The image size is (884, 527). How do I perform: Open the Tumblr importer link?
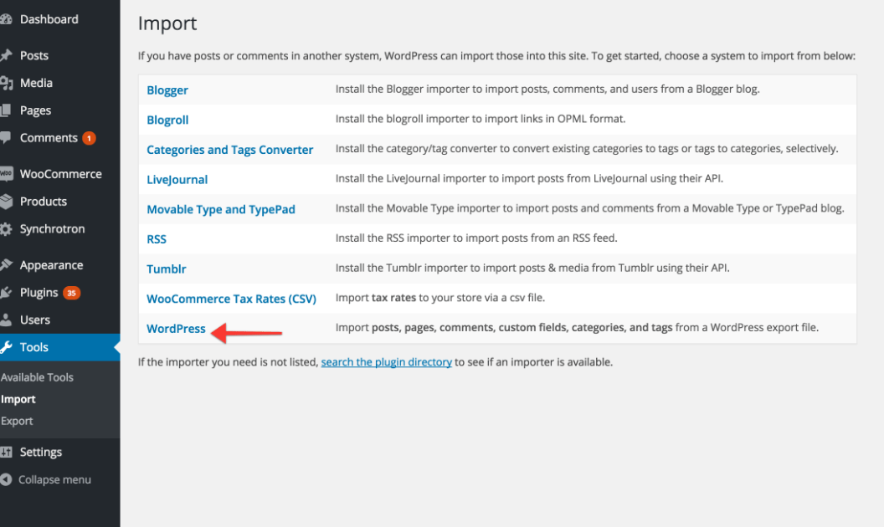167,269
